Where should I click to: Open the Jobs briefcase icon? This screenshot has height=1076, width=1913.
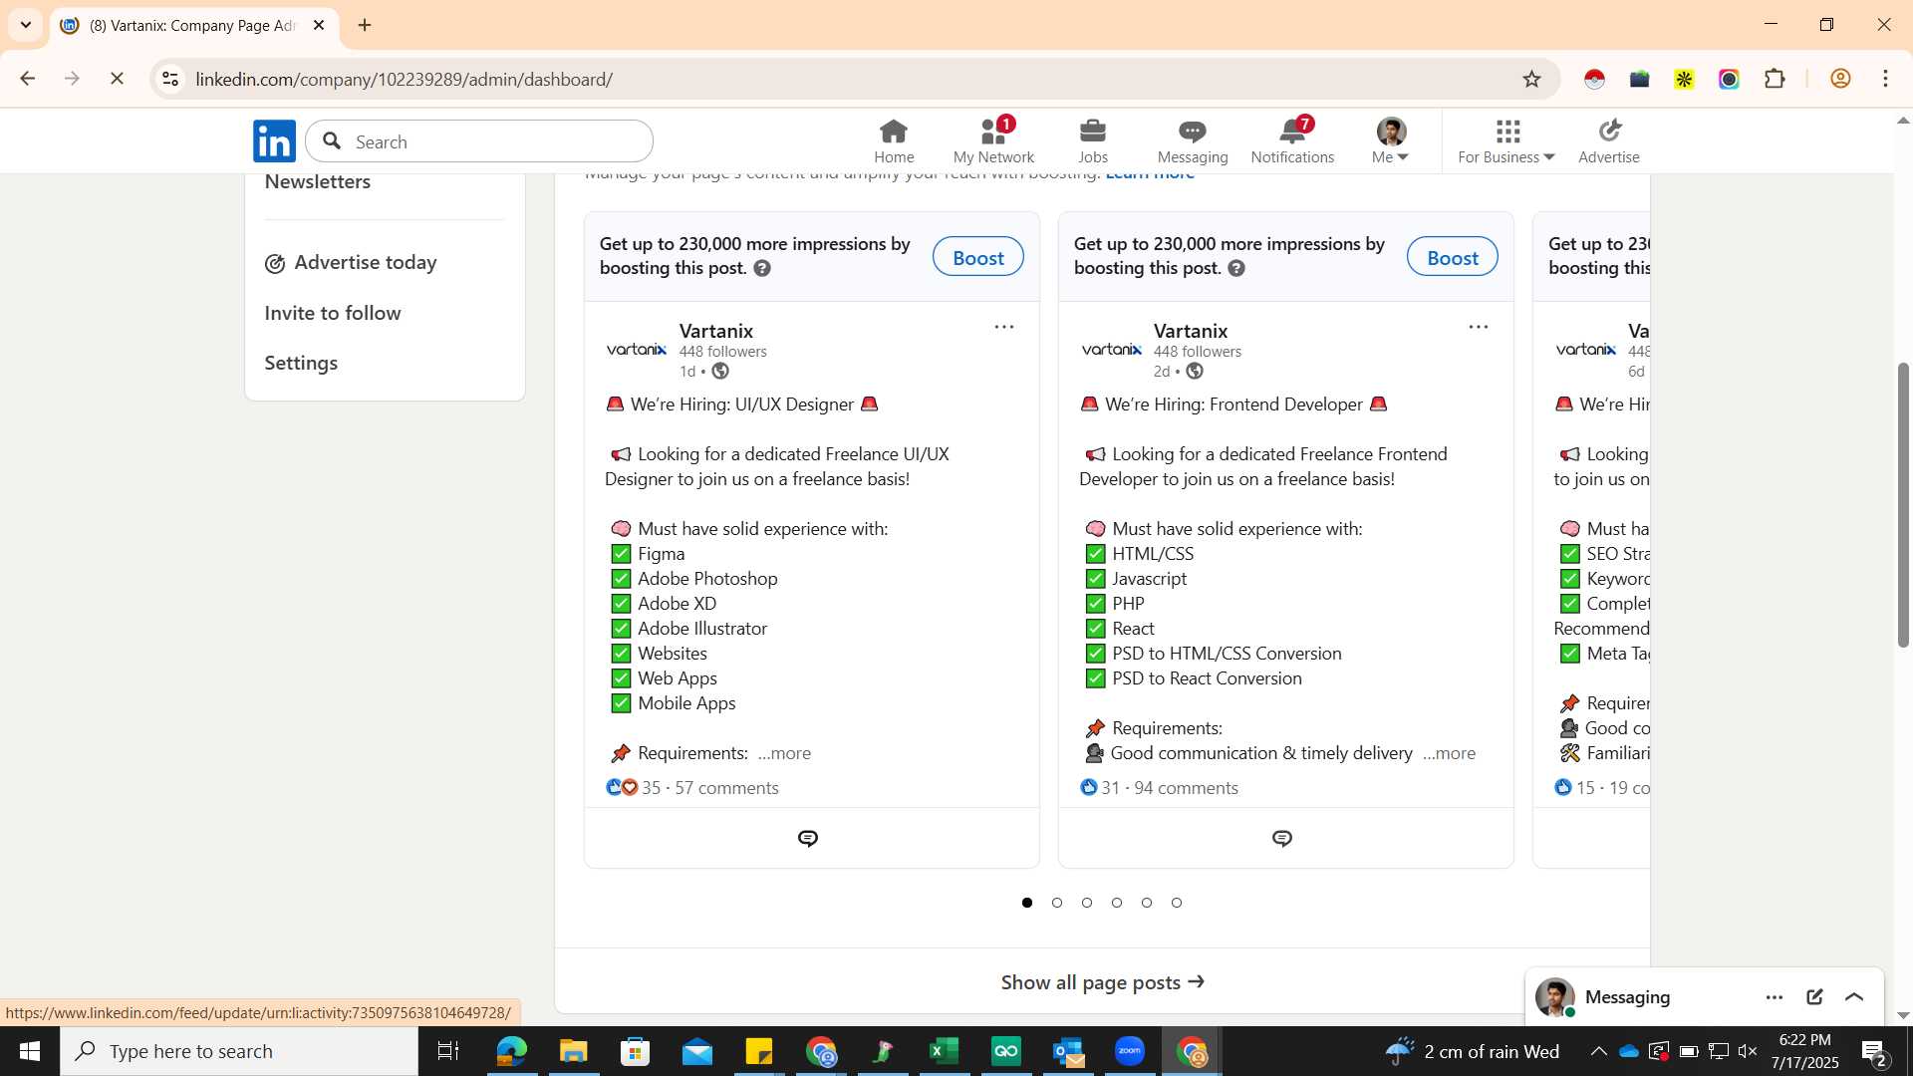click(x=1093, y=141)
